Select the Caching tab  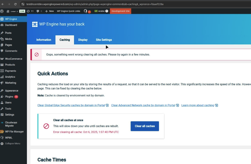tap(65, 40)
